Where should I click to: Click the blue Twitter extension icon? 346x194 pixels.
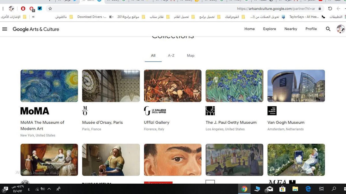pos(40,8)
